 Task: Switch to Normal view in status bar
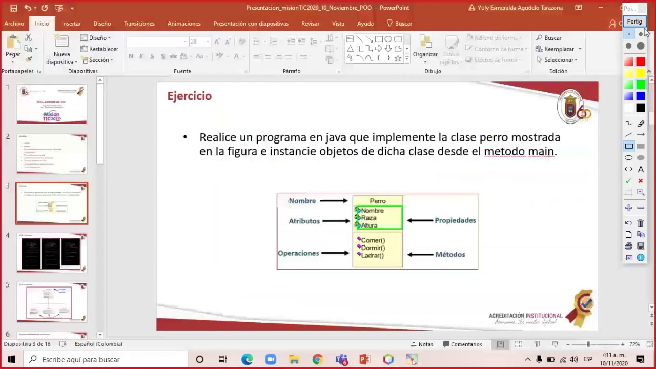coord(500,344)
